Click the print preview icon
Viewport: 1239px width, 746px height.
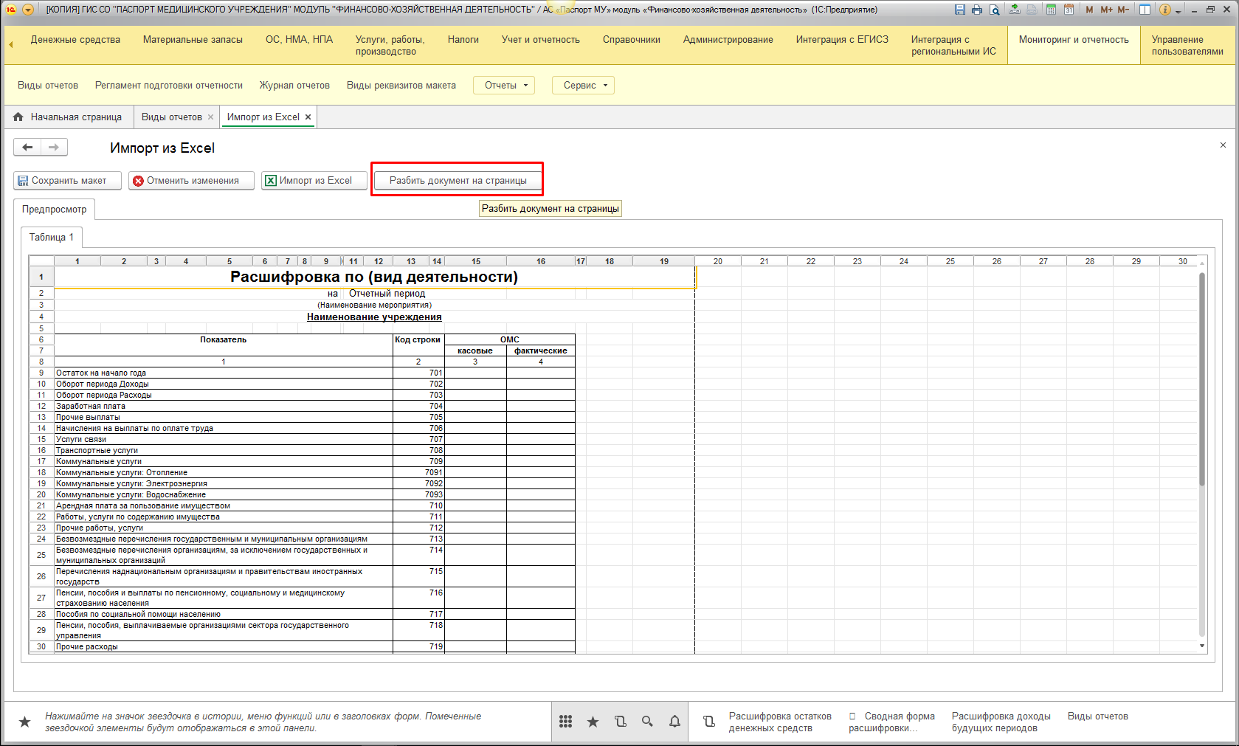pos(995,10)
